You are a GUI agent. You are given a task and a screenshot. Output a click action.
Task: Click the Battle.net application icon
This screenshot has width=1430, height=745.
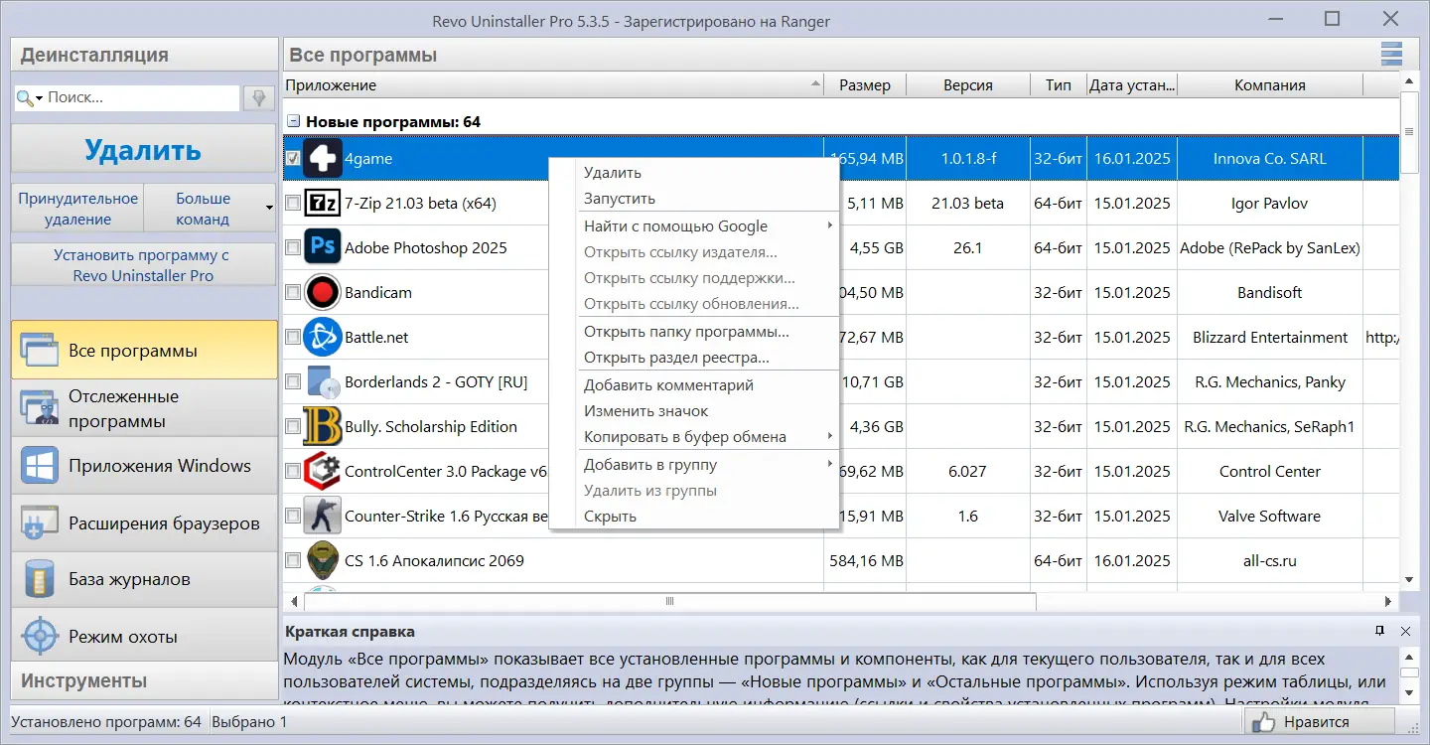pos(322,337)
